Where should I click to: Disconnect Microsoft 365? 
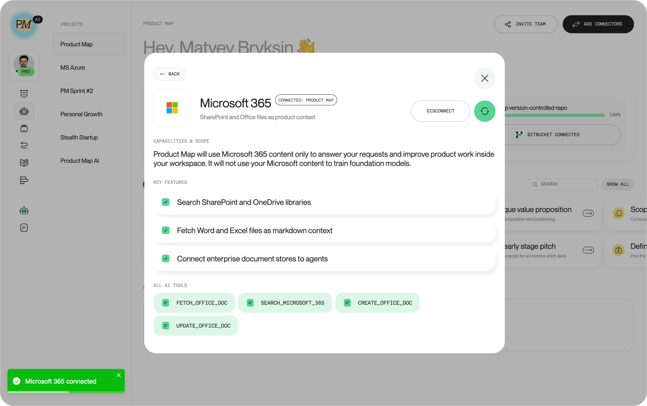pos(440,111)
